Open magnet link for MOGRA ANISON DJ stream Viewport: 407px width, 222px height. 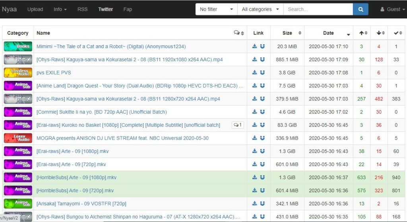pyautogui.click(x=262, y=138)
